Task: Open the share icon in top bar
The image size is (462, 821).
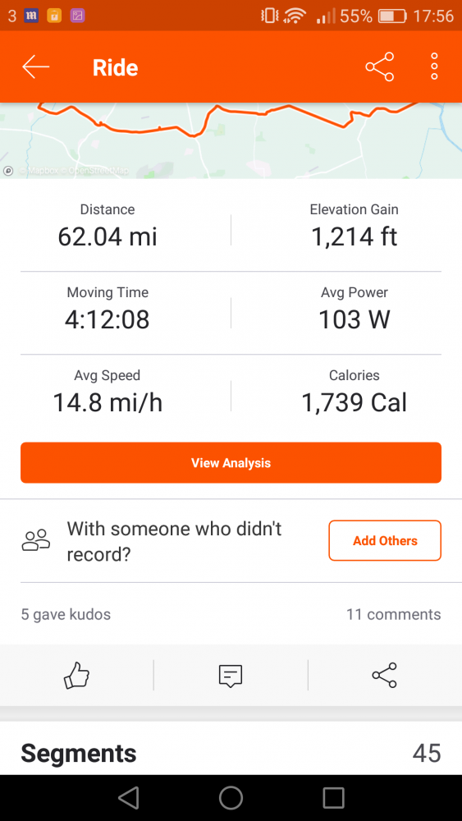Action: (x=380, y=67)
